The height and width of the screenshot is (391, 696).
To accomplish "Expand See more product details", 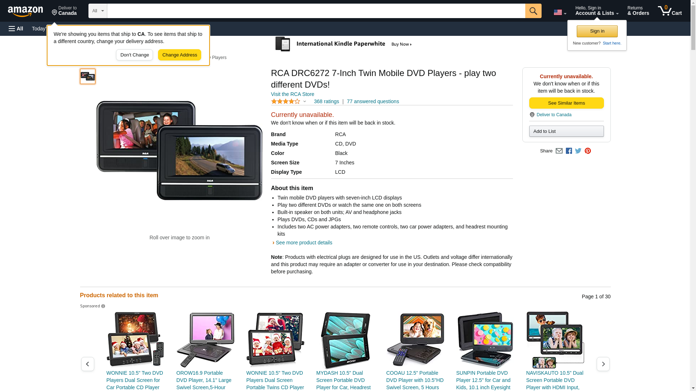I will [304, 243].
